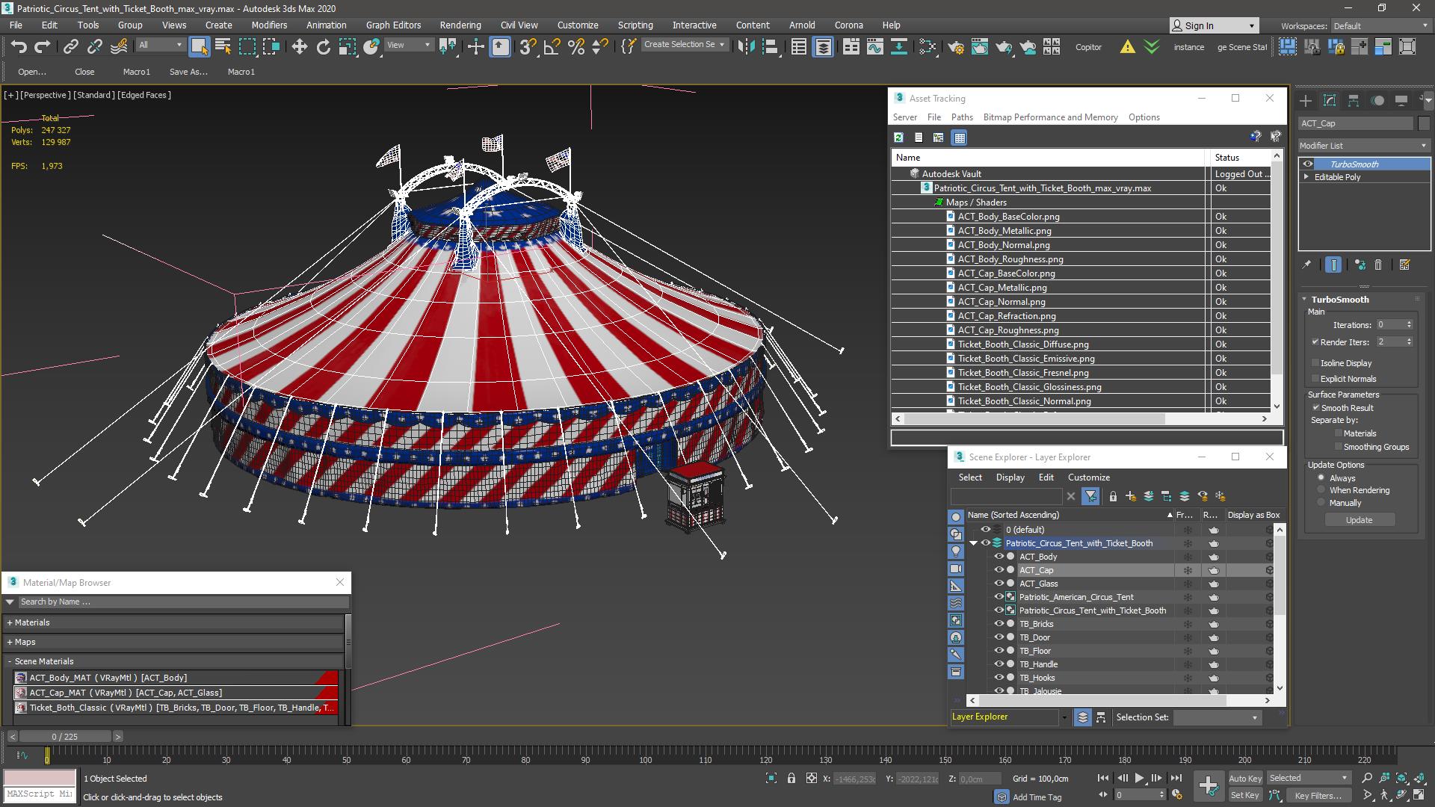Open the Graph Editors menu
The width and height of the screenshot is (1435, 807).
(393, 25)
